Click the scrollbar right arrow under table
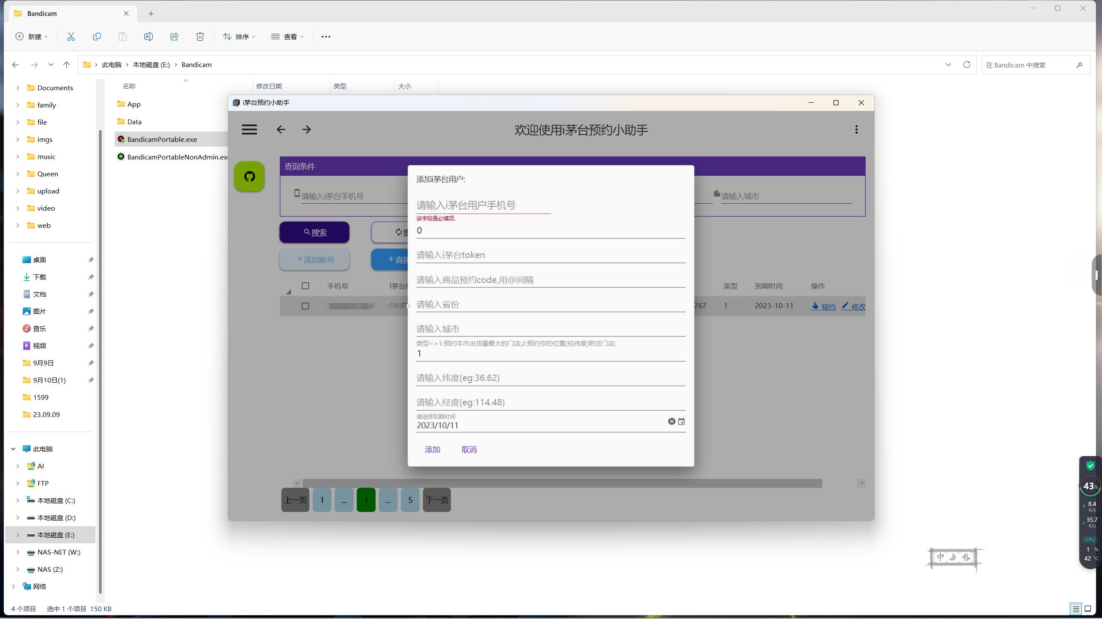 pos(861,483)
